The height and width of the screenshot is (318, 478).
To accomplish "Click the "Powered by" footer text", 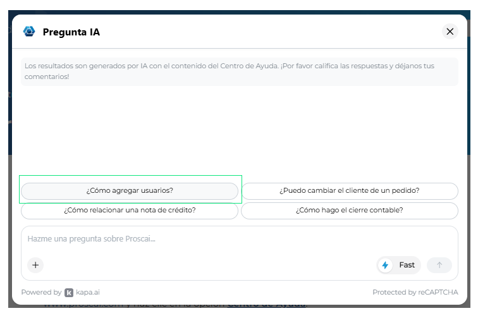I will [x=42, y=292].
